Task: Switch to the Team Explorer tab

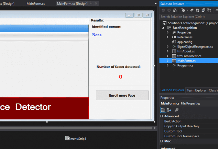Action: pos(196,91)
